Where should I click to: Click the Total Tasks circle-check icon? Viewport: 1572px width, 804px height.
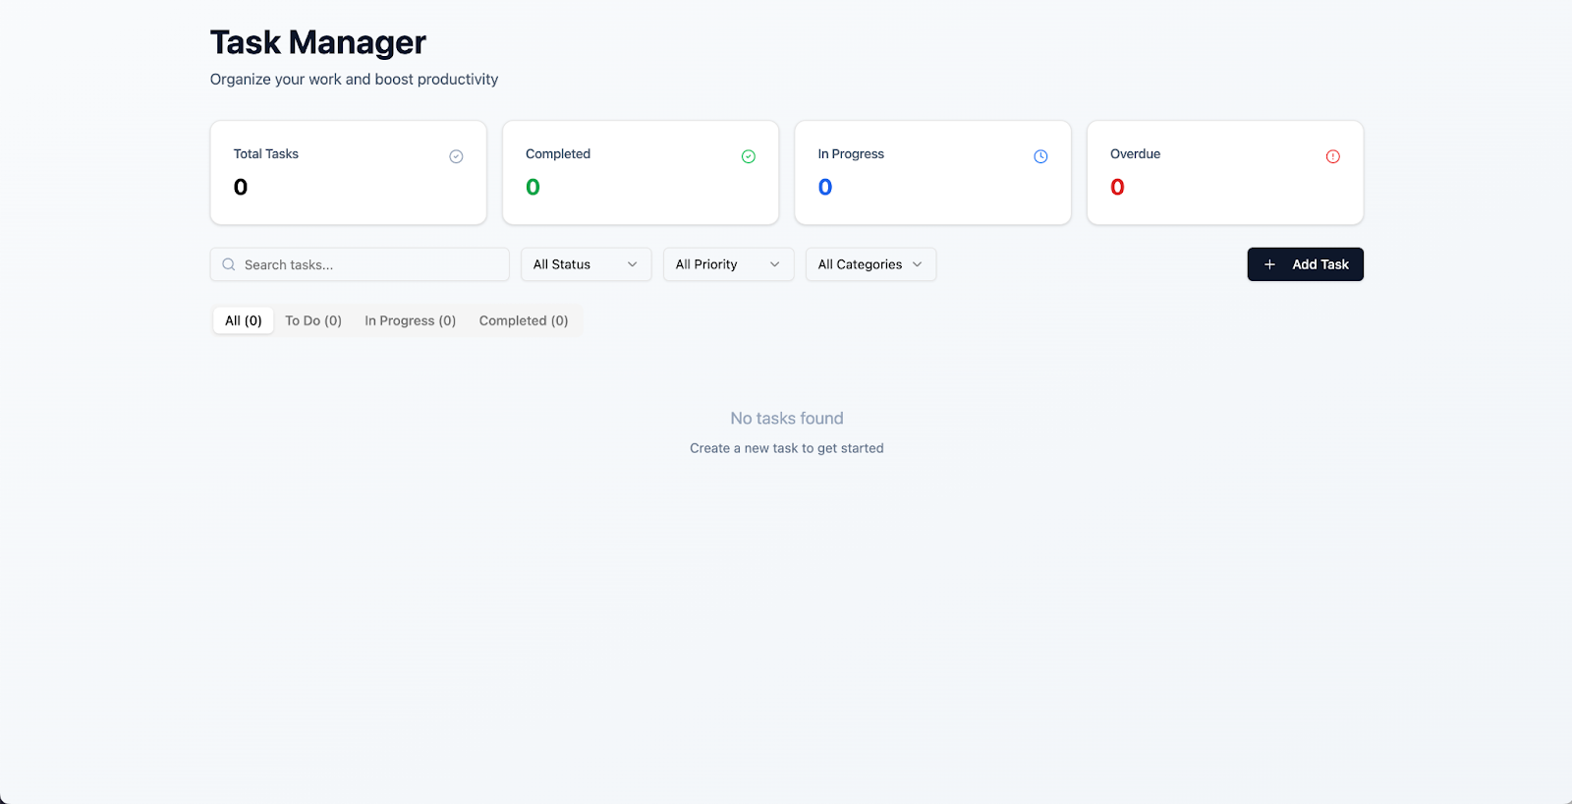tap(456, 156)
